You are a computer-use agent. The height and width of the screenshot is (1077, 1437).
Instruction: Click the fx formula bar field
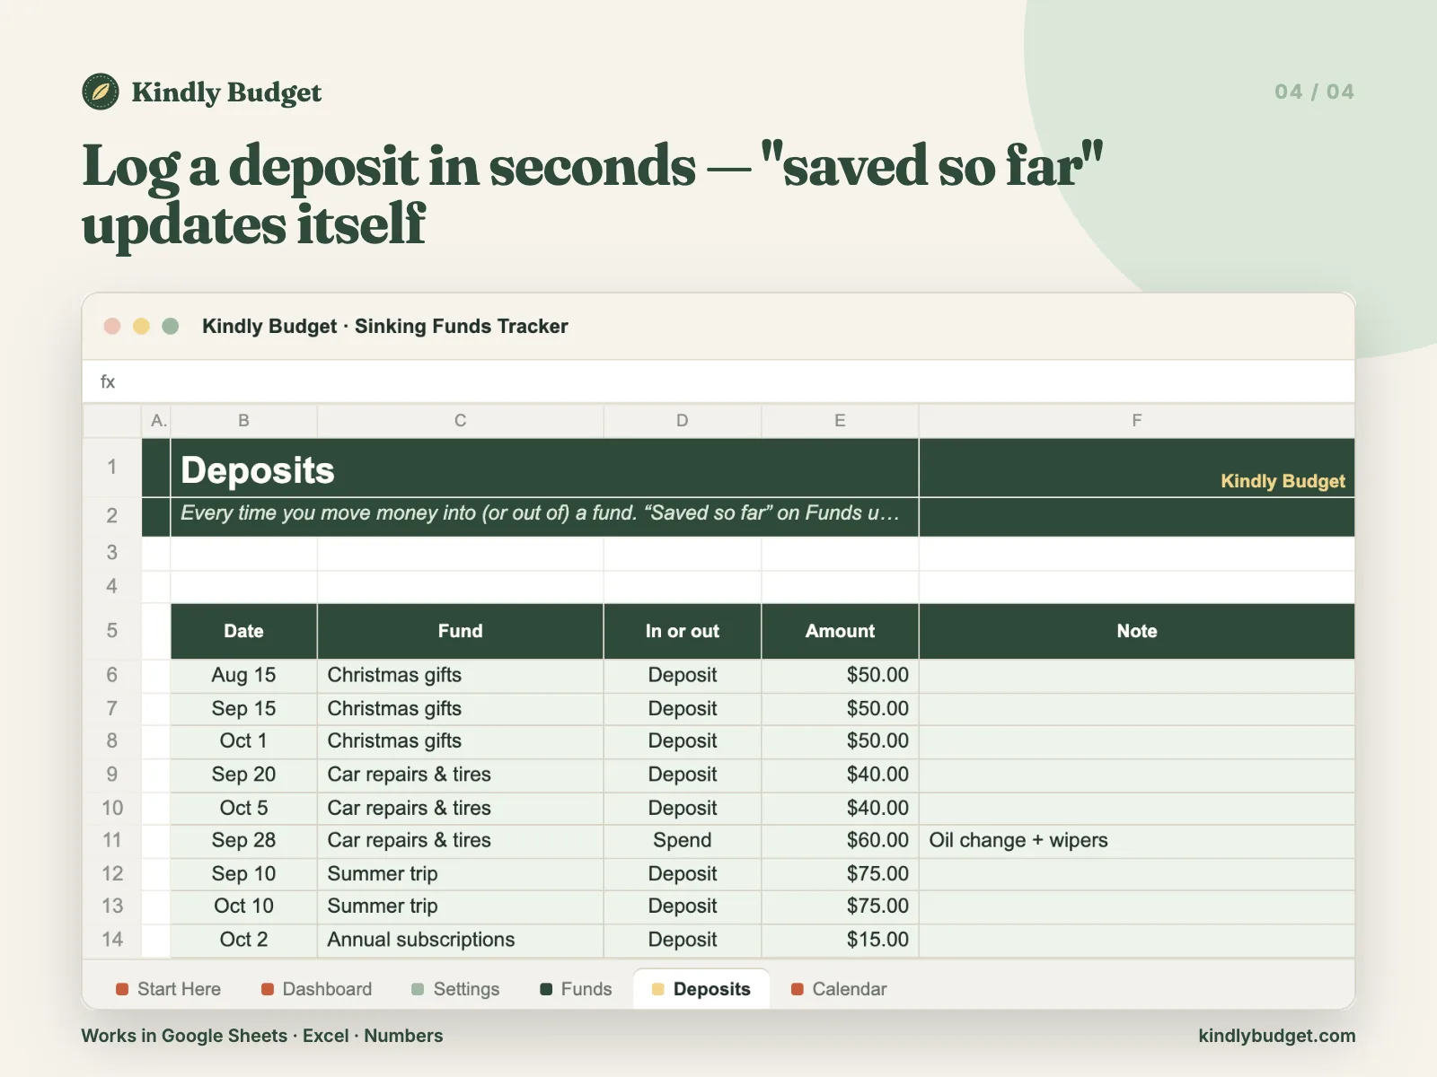pyautogui.click(x=718, y=381)
